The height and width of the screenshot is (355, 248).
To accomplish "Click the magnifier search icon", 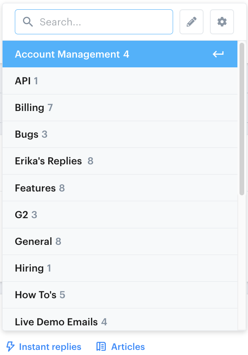I will point(28,22).
